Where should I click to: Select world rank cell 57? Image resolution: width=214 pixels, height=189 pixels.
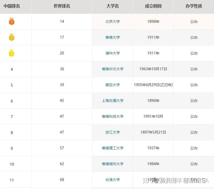tap(62, 148)
